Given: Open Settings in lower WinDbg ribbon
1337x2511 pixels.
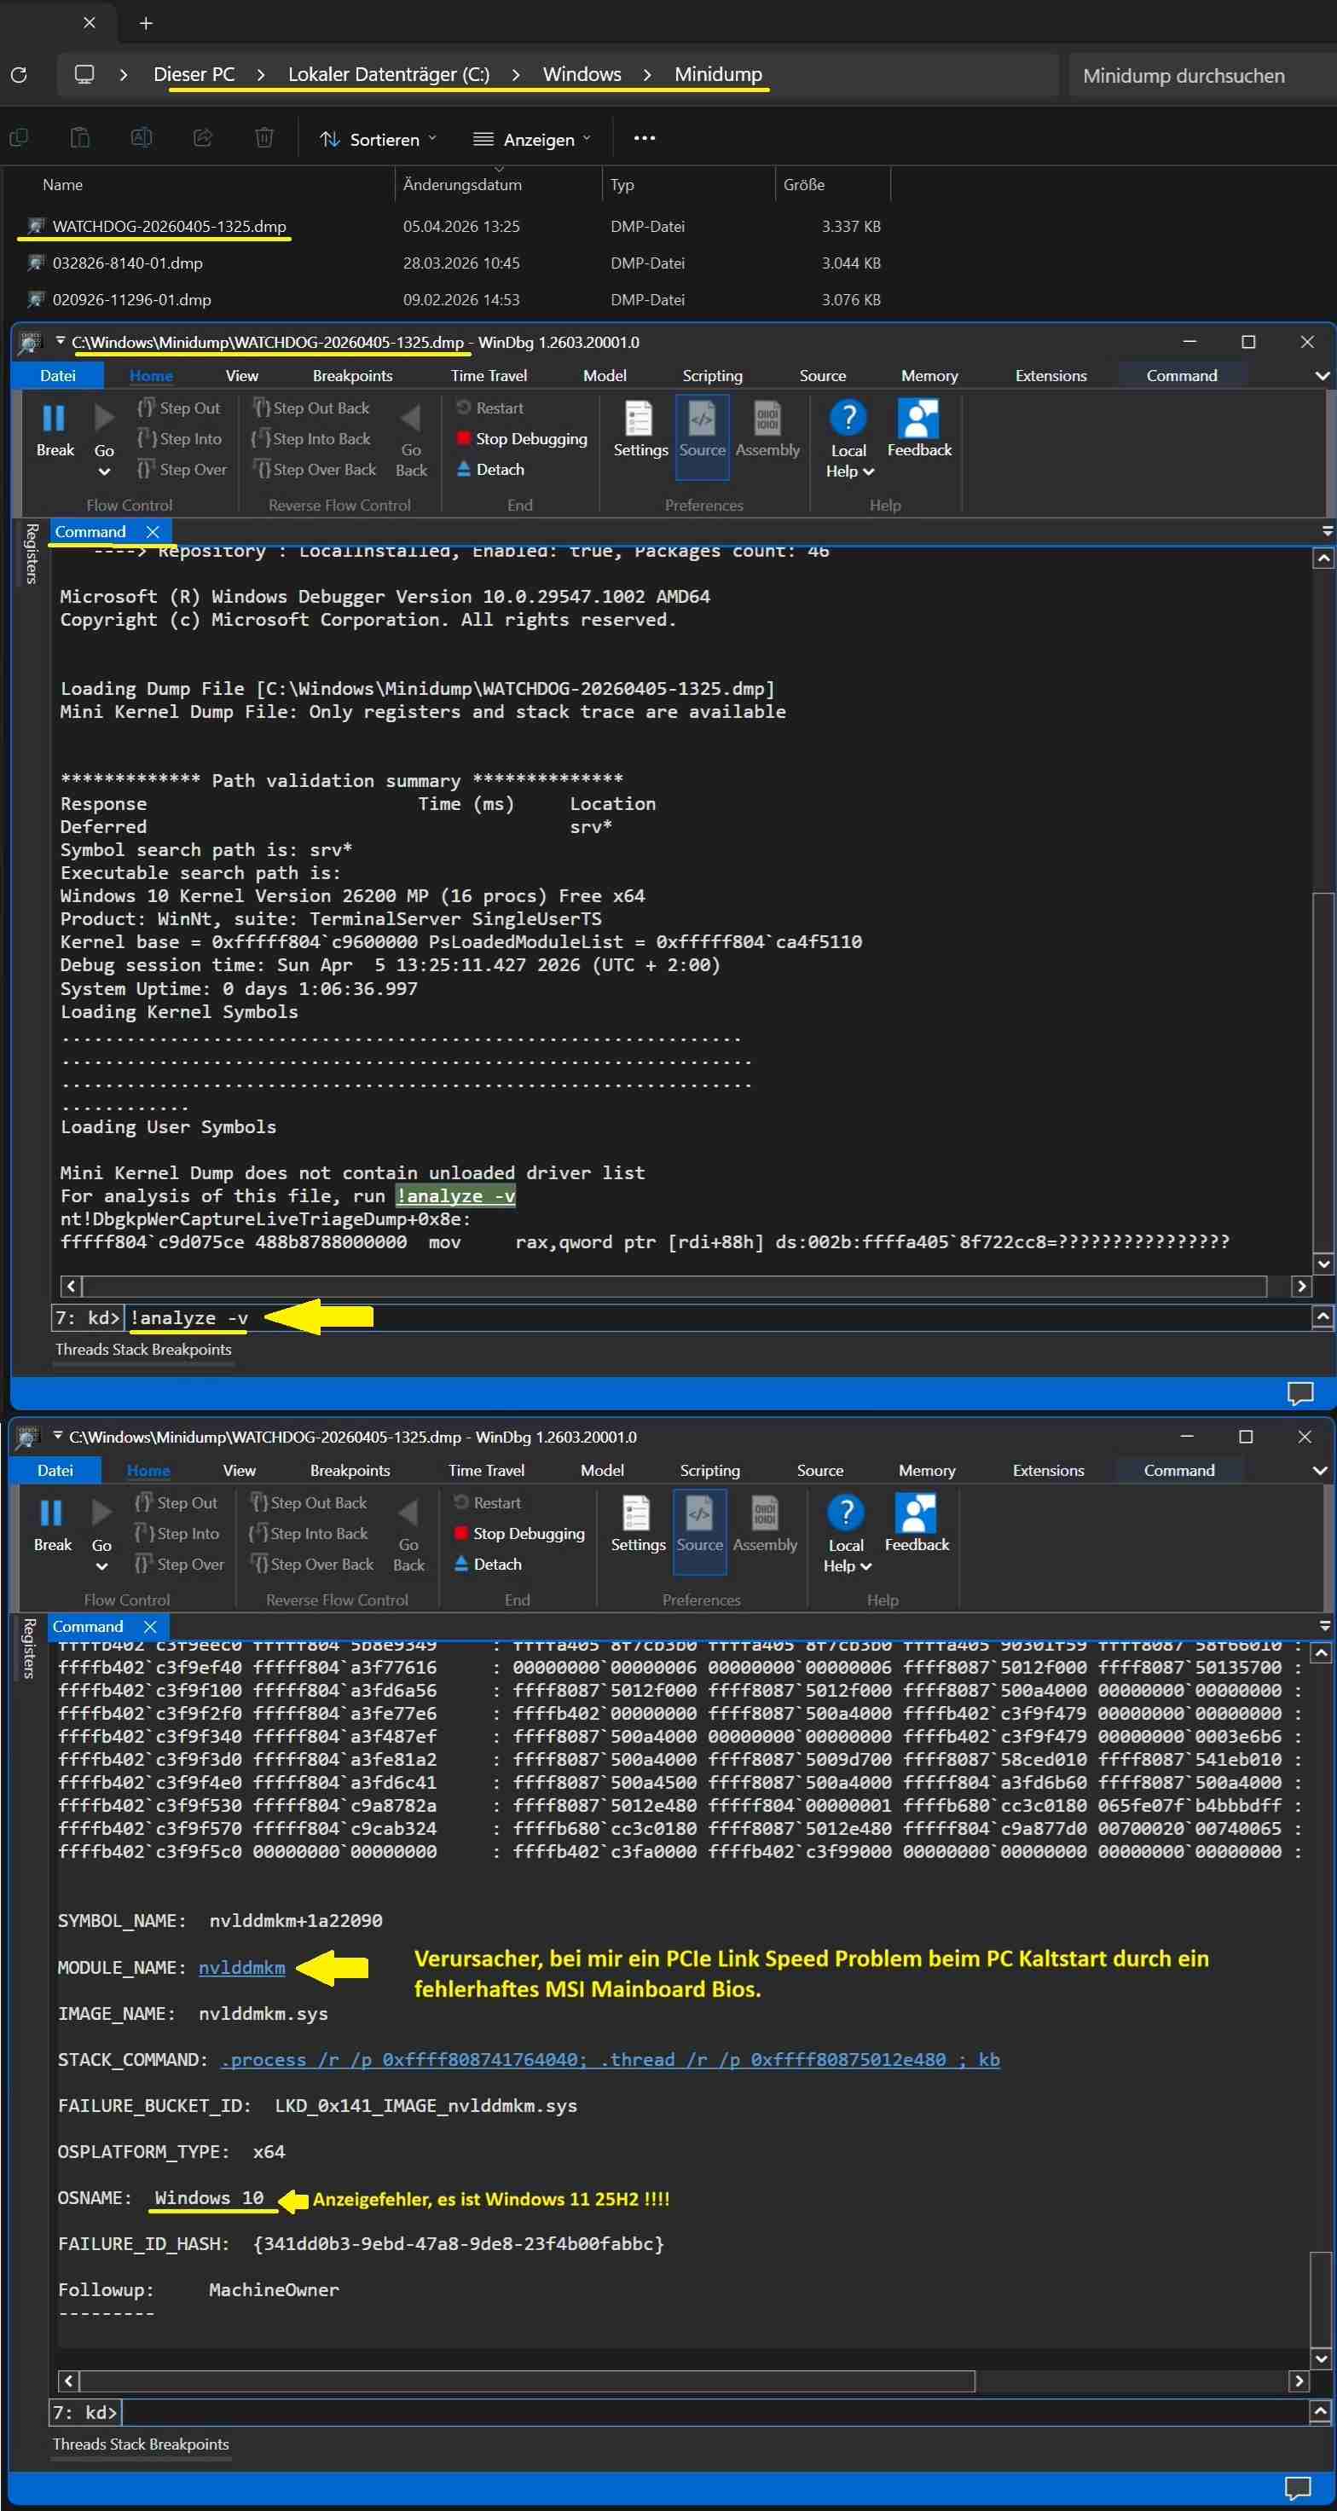Looking at the screenshot, I should pos(639,1525).
